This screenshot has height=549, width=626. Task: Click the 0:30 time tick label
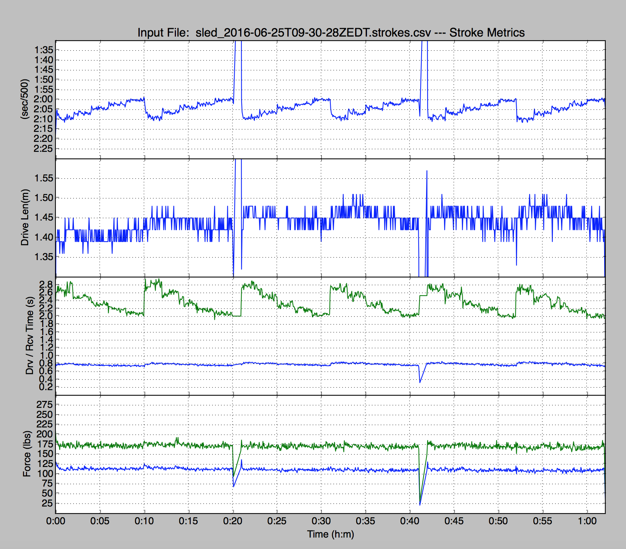[321, 521]
